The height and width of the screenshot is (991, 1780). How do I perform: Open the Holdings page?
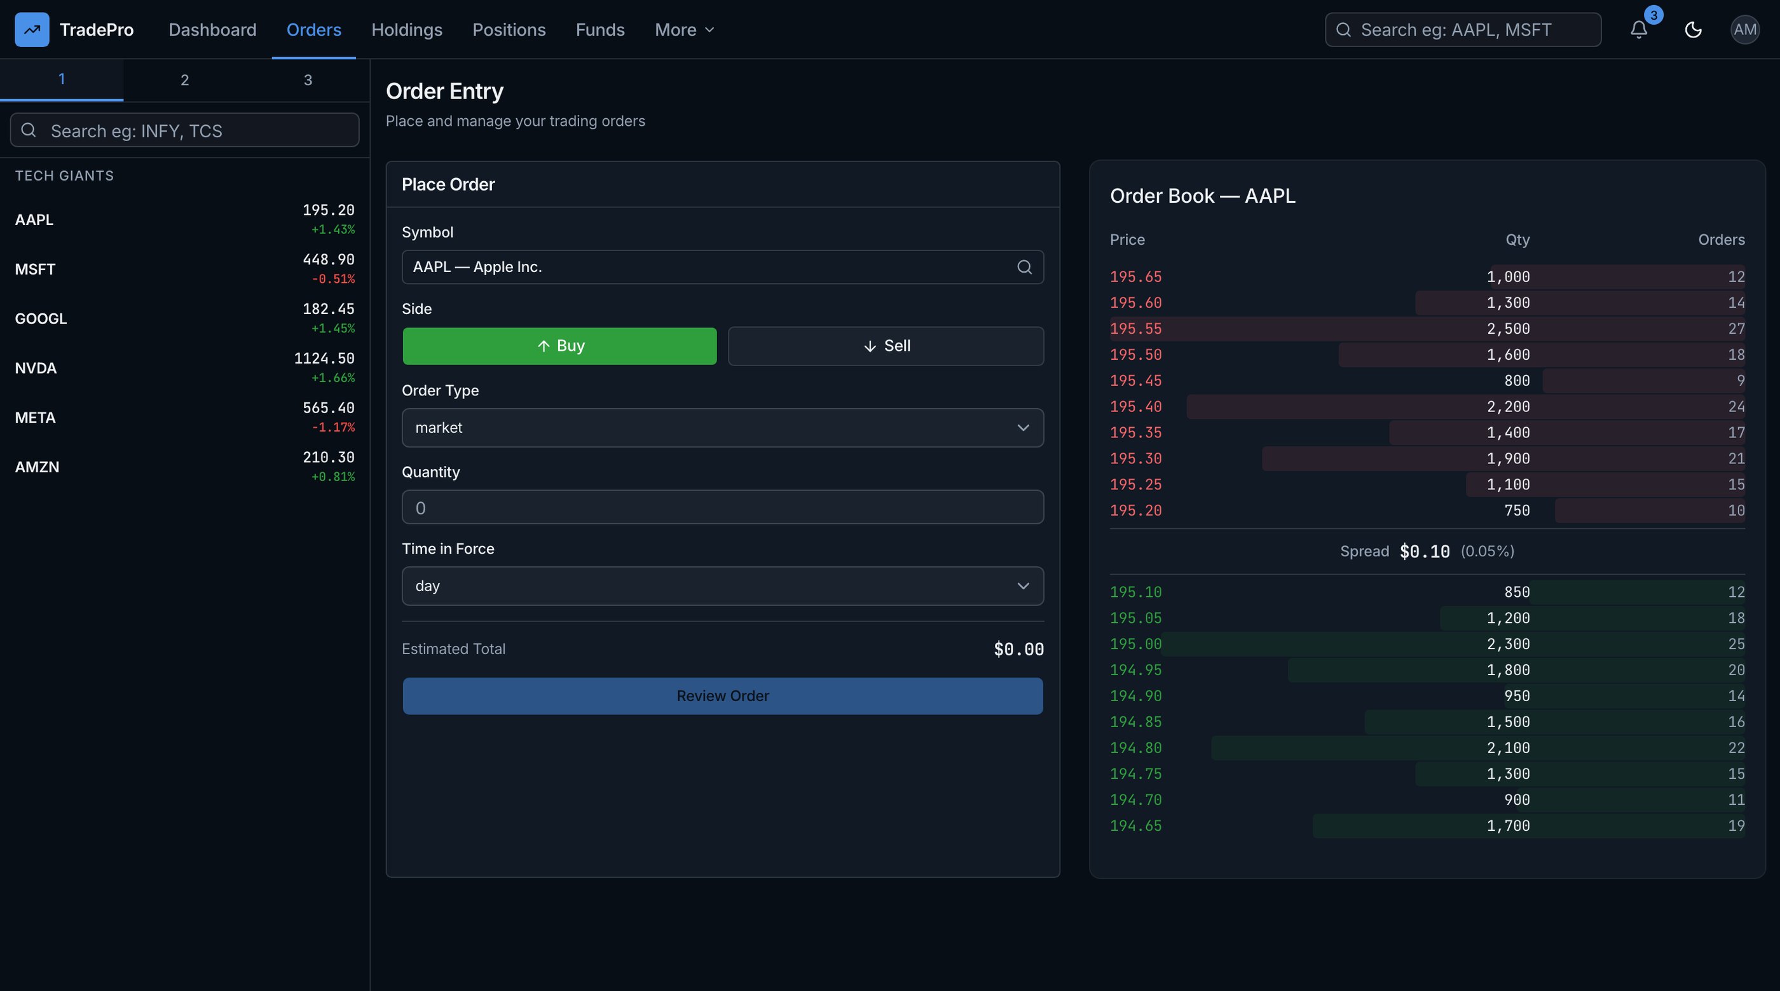pos(406,30)
